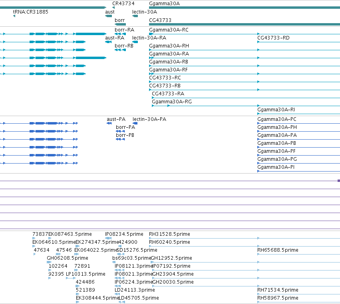Select EST LP10313.5prime
340x304 pixels.
tap(85, 274)
